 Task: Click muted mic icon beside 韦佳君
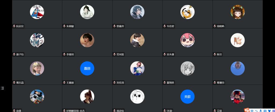tap(165, 26)
